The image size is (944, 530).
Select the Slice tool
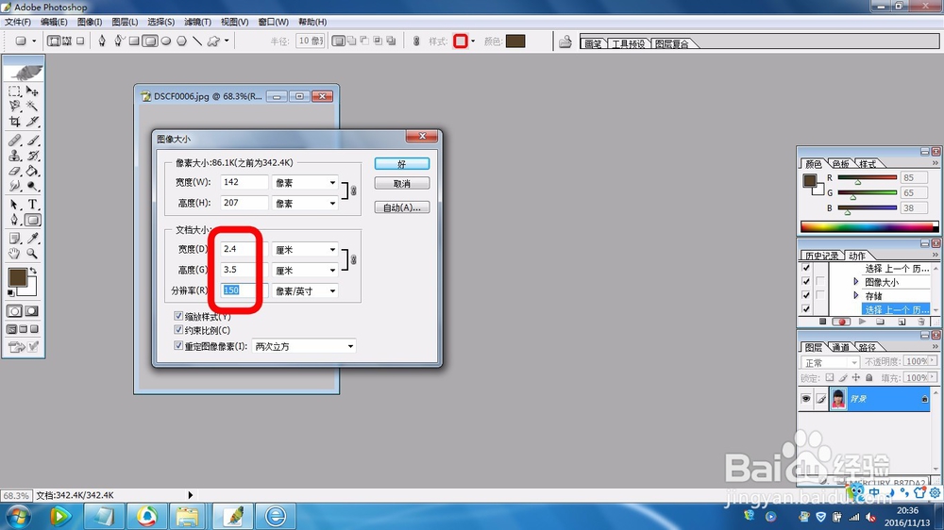pos(32,122)
